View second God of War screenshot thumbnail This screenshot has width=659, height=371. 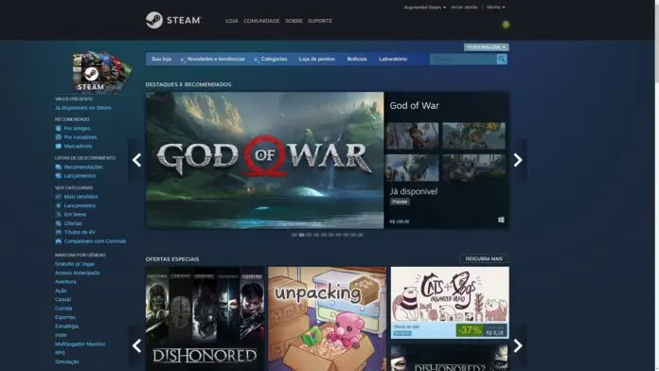[474, 135]
